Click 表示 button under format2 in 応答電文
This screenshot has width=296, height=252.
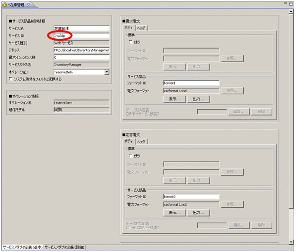click(x=174, y=213)
